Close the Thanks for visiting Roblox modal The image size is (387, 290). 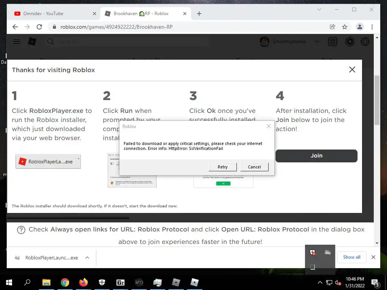point(352,69)
